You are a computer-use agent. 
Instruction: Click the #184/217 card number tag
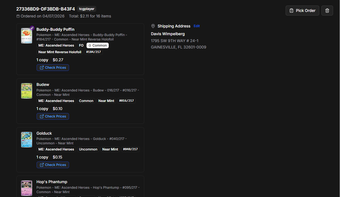tap(93, 52)
